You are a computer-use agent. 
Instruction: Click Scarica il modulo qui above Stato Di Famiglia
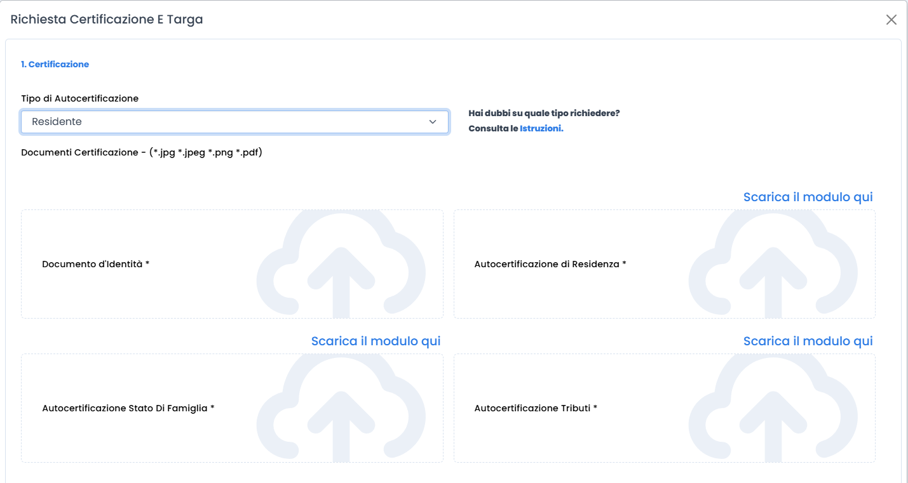[376, 341]
